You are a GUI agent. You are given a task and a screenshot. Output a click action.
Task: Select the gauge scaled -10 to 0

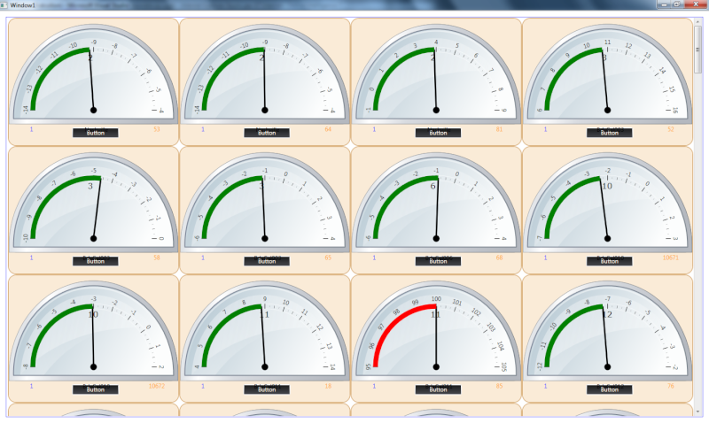94,203
